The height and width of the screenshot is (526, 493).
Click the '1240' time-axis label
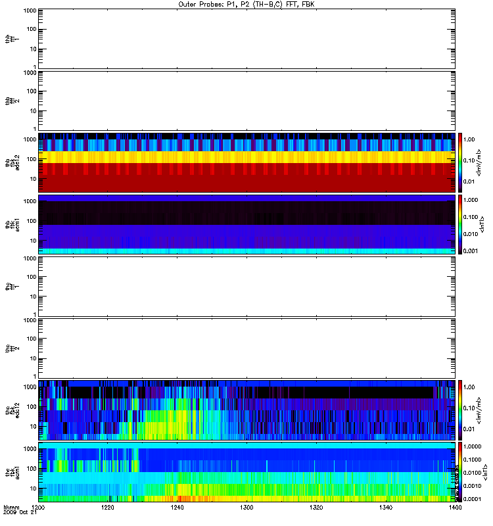coord(177,508)
